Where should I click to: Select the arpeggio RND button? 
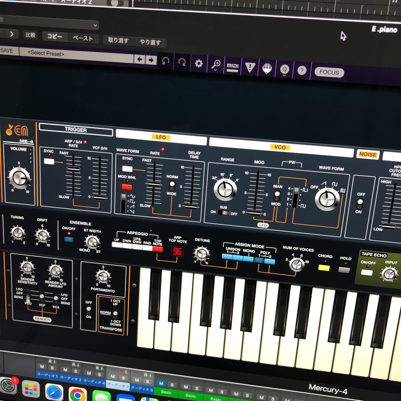pyautogui.click(x=147, y=248)
